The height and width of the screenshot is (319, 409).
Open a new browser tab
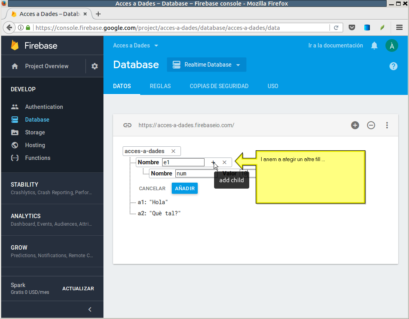(98, 14)
